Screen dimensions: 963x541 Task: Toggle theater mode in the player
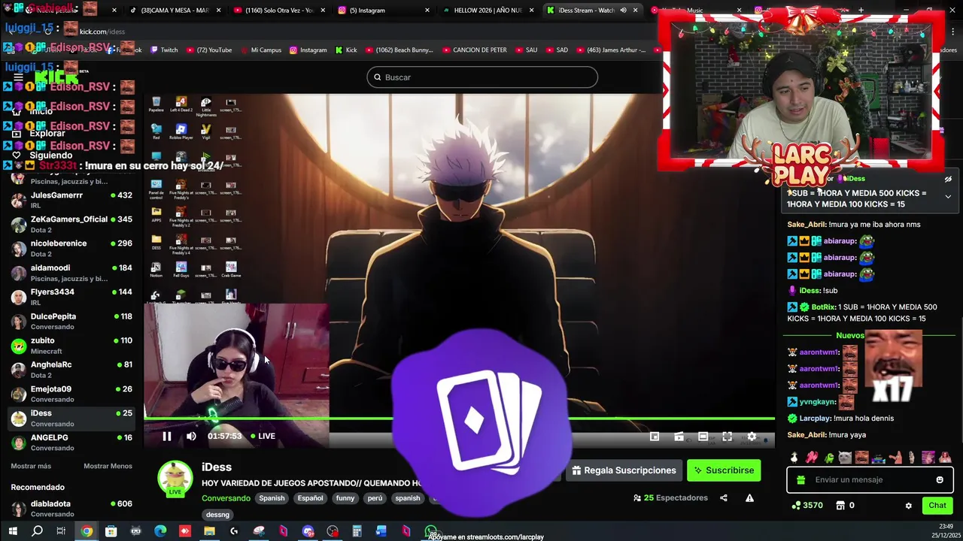703,437
